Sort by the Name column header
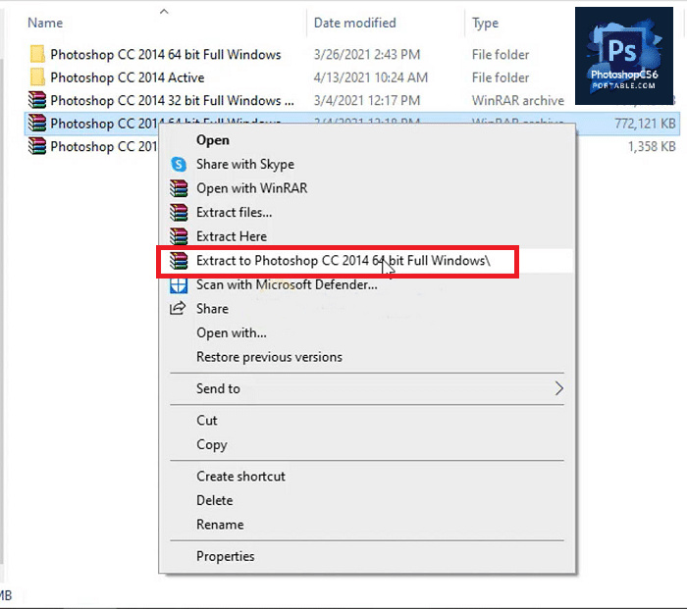 pos(45,23)
